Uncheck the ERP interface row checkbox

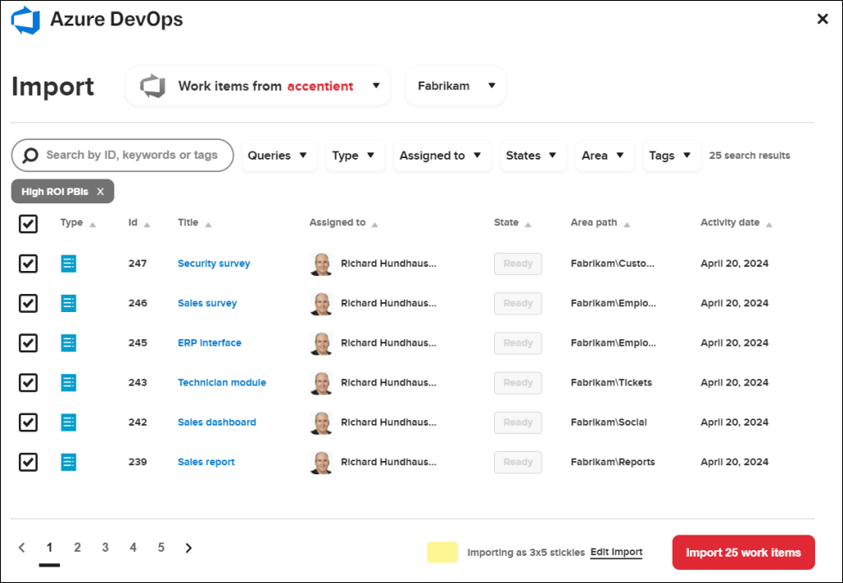point(28,343)
